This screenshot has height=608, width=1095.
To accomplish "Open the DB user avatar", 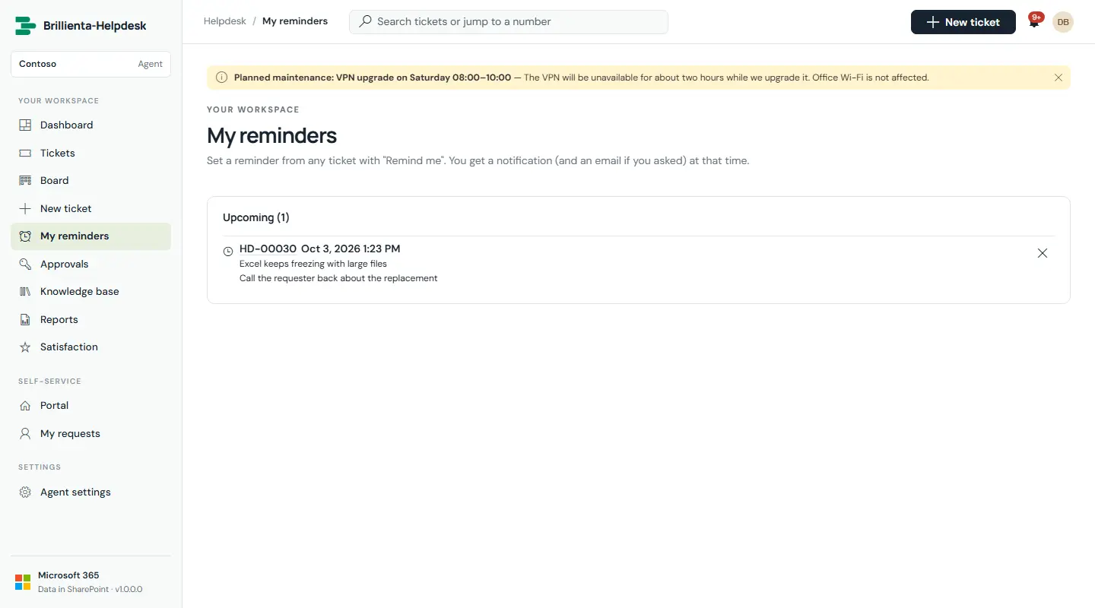I will [1063, 22].
